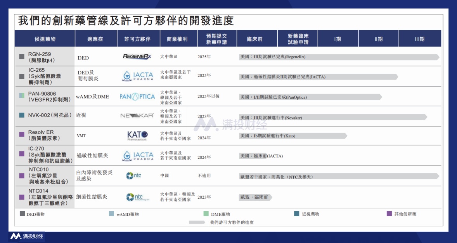Click the IACTA Pharma logo in IC-270 row

(138, 156)
